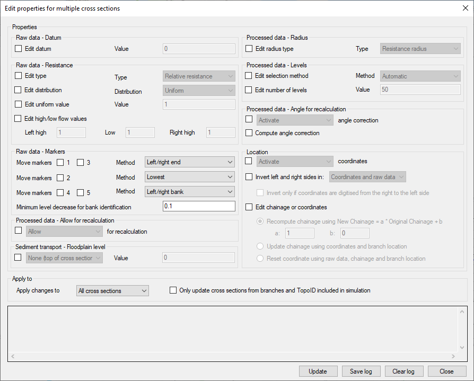Click inside the log output area
474x381 pixels.
(x=233, y=329)
